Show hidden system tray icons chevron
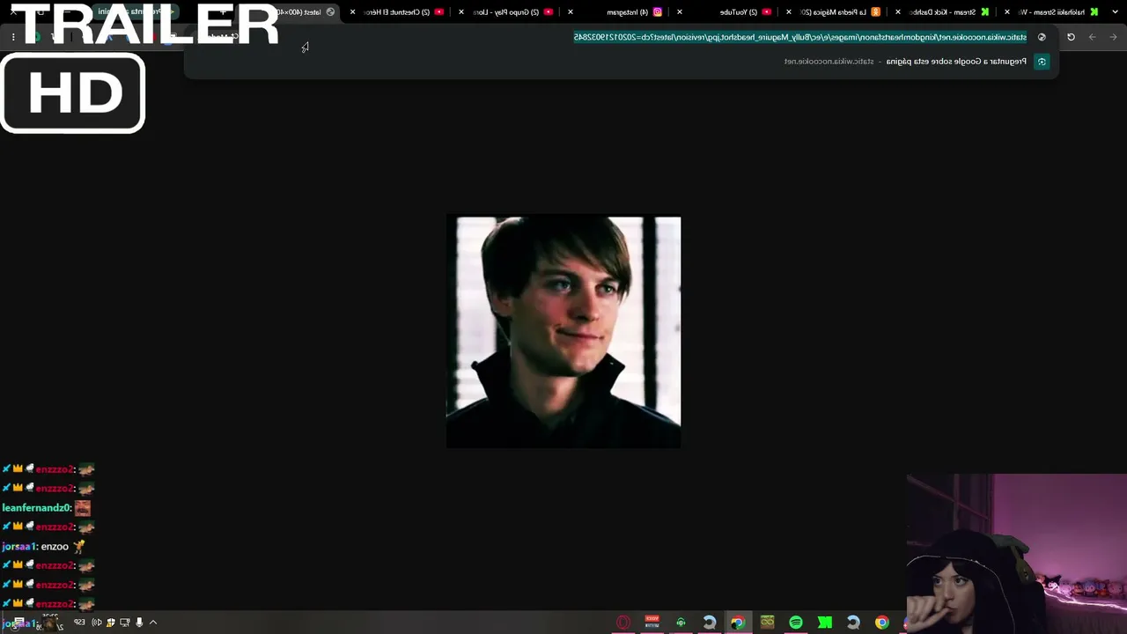Screen dimensions: 1127x634 click(x=153, y=623)
